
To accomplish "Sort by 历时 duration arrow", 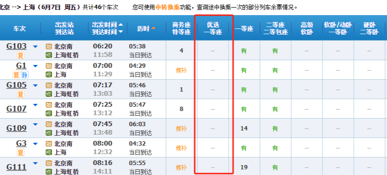I will [x=153, y=28].
